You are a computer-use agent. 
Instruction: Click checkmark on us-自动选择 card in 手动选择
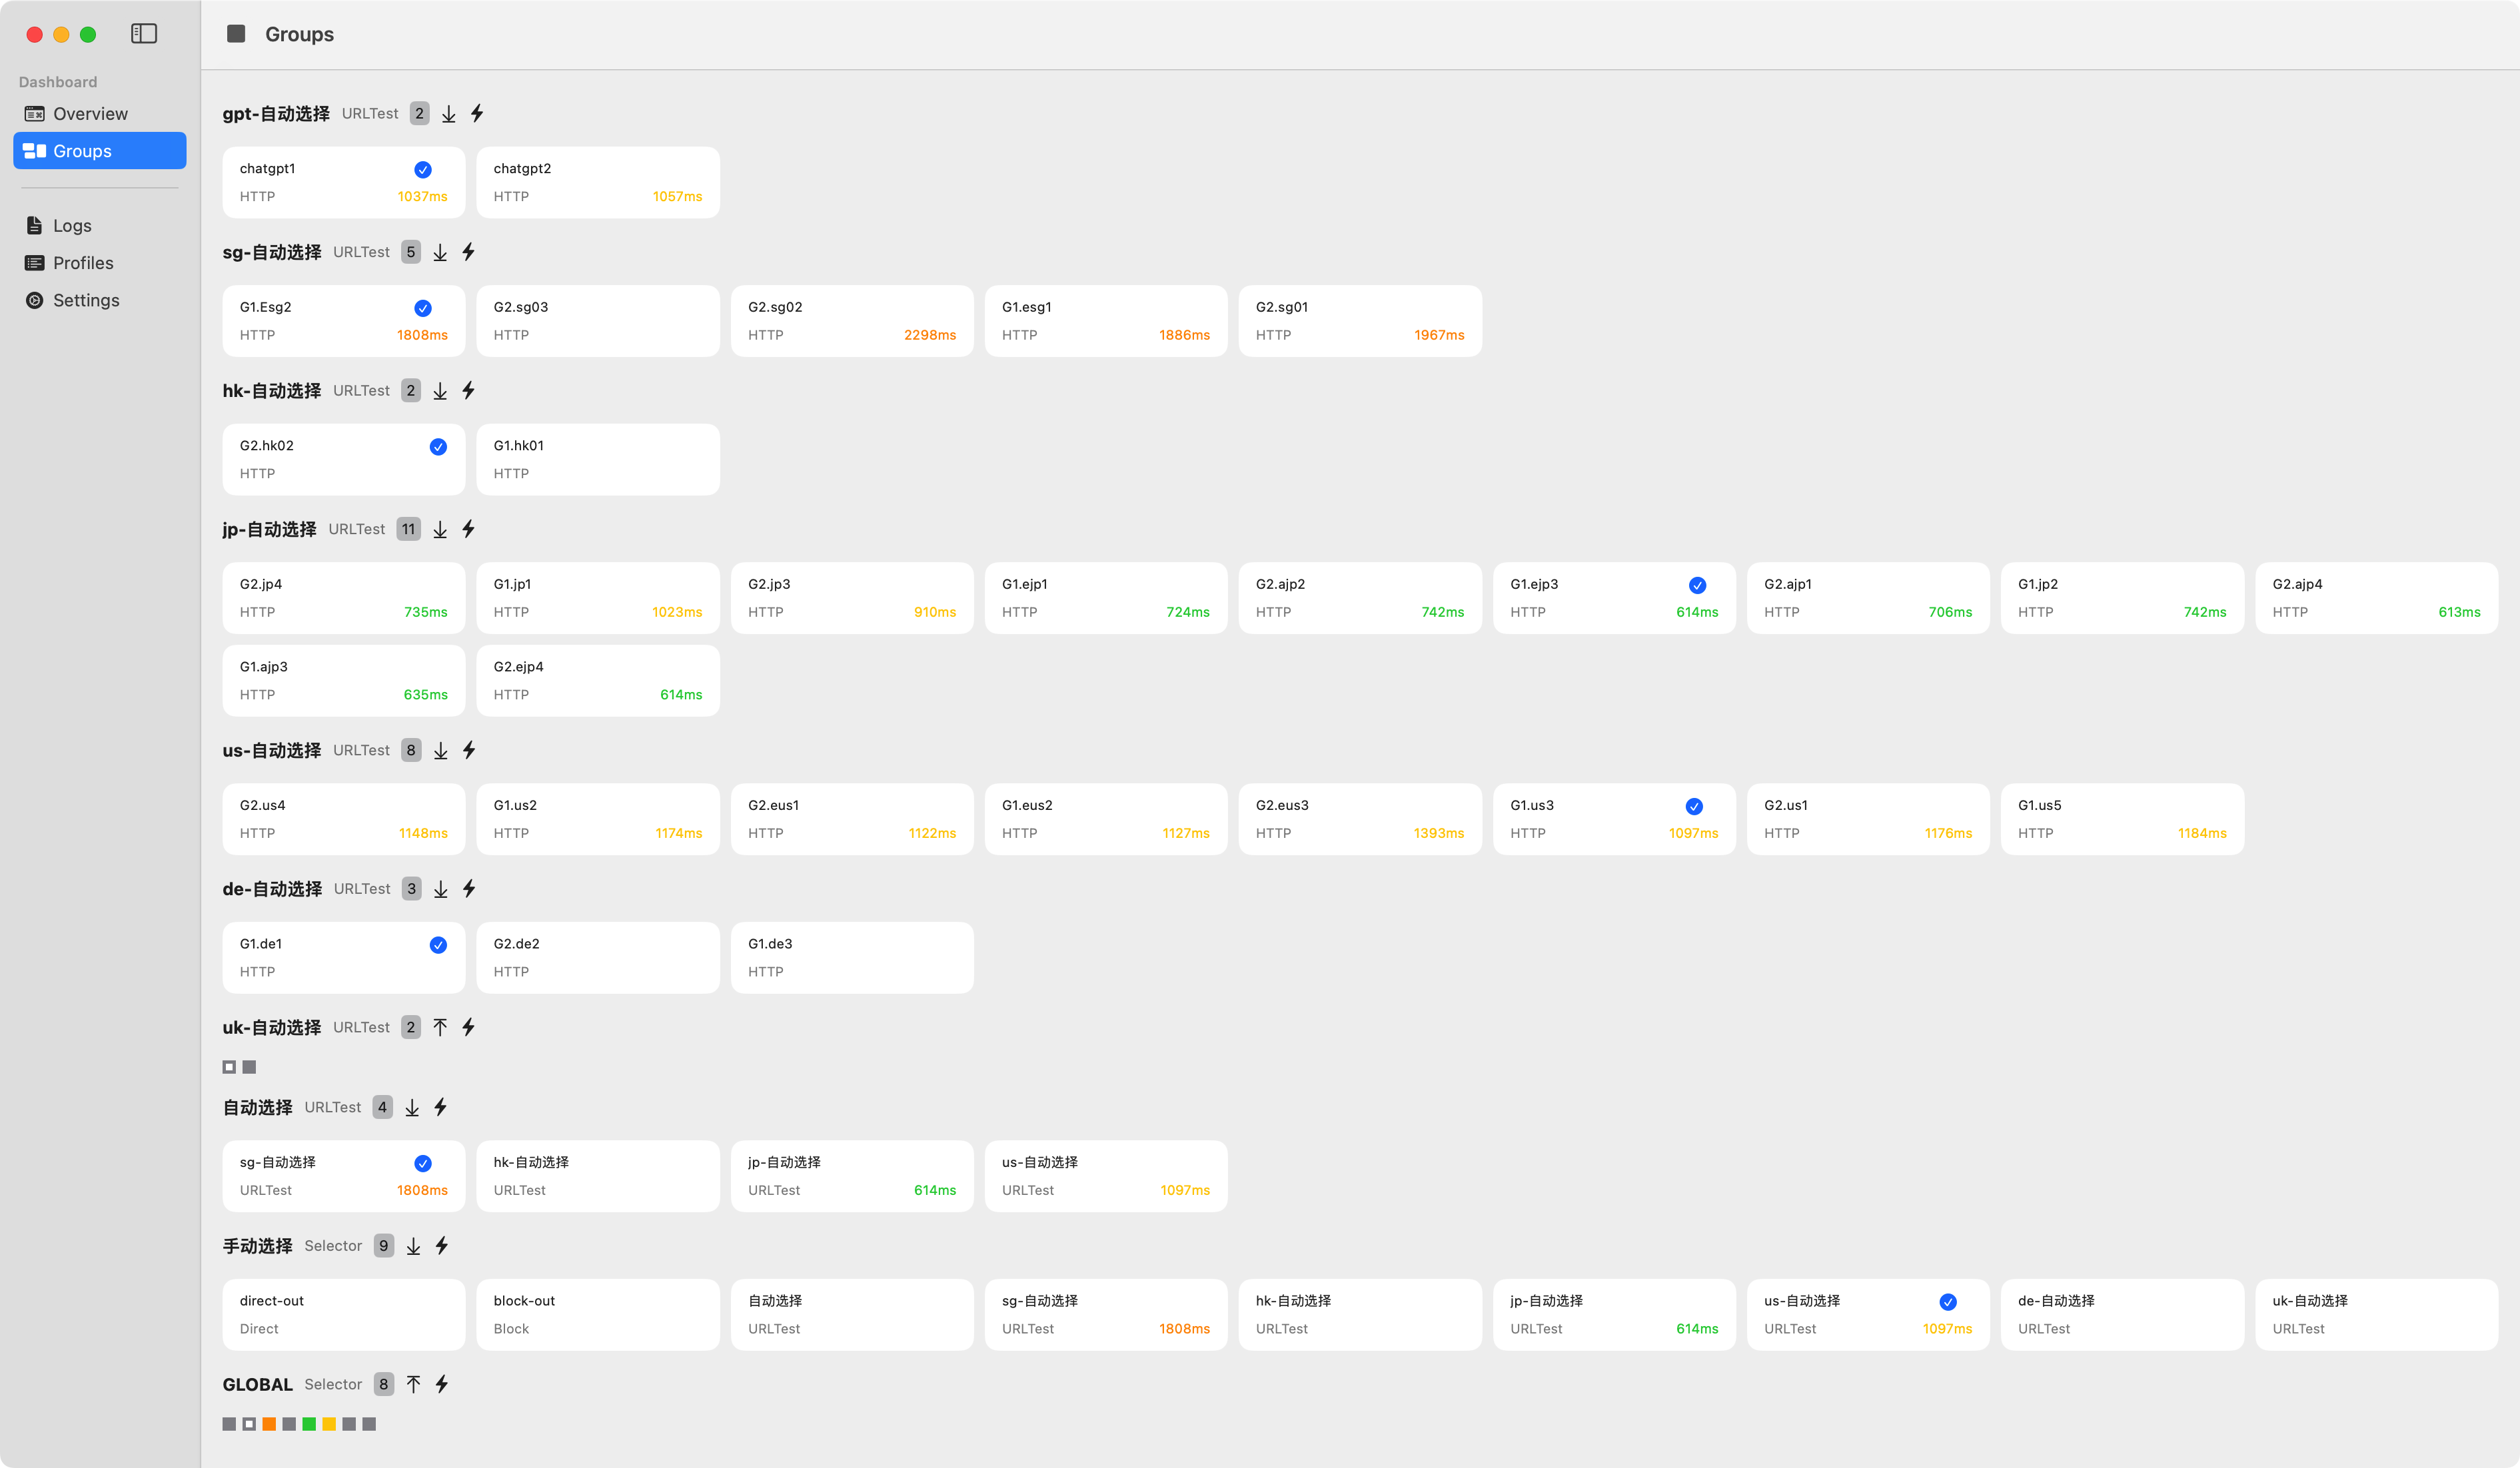[x=1948, y=1302]
